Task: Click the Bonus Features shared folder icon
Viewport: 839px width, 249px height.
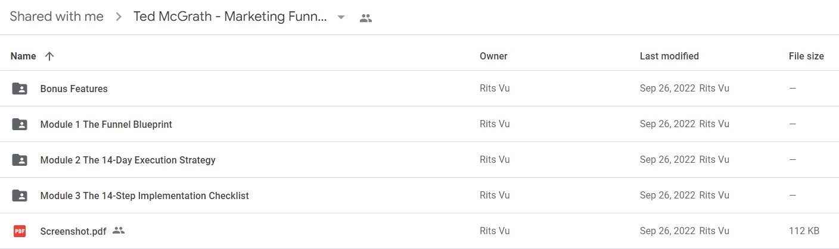Action: pyautogui.click(x=20, y=89)
